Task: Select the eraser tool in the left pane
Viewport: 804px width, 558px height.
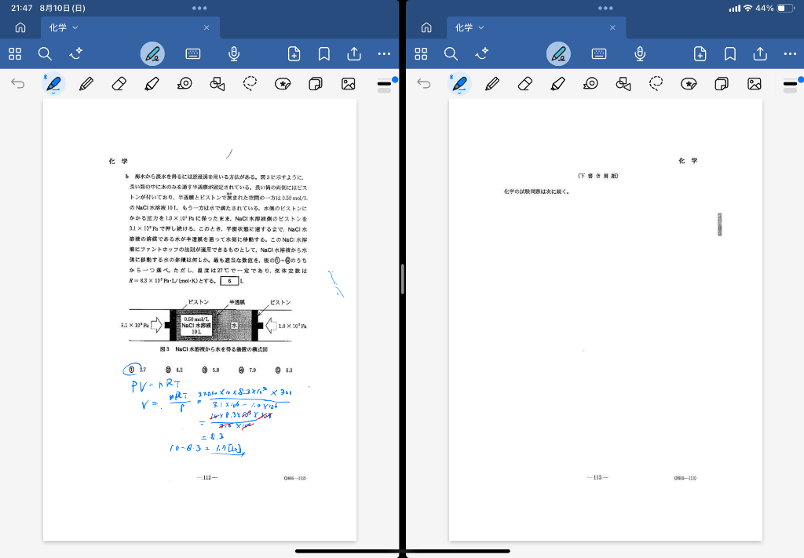Action: (119, 83)
